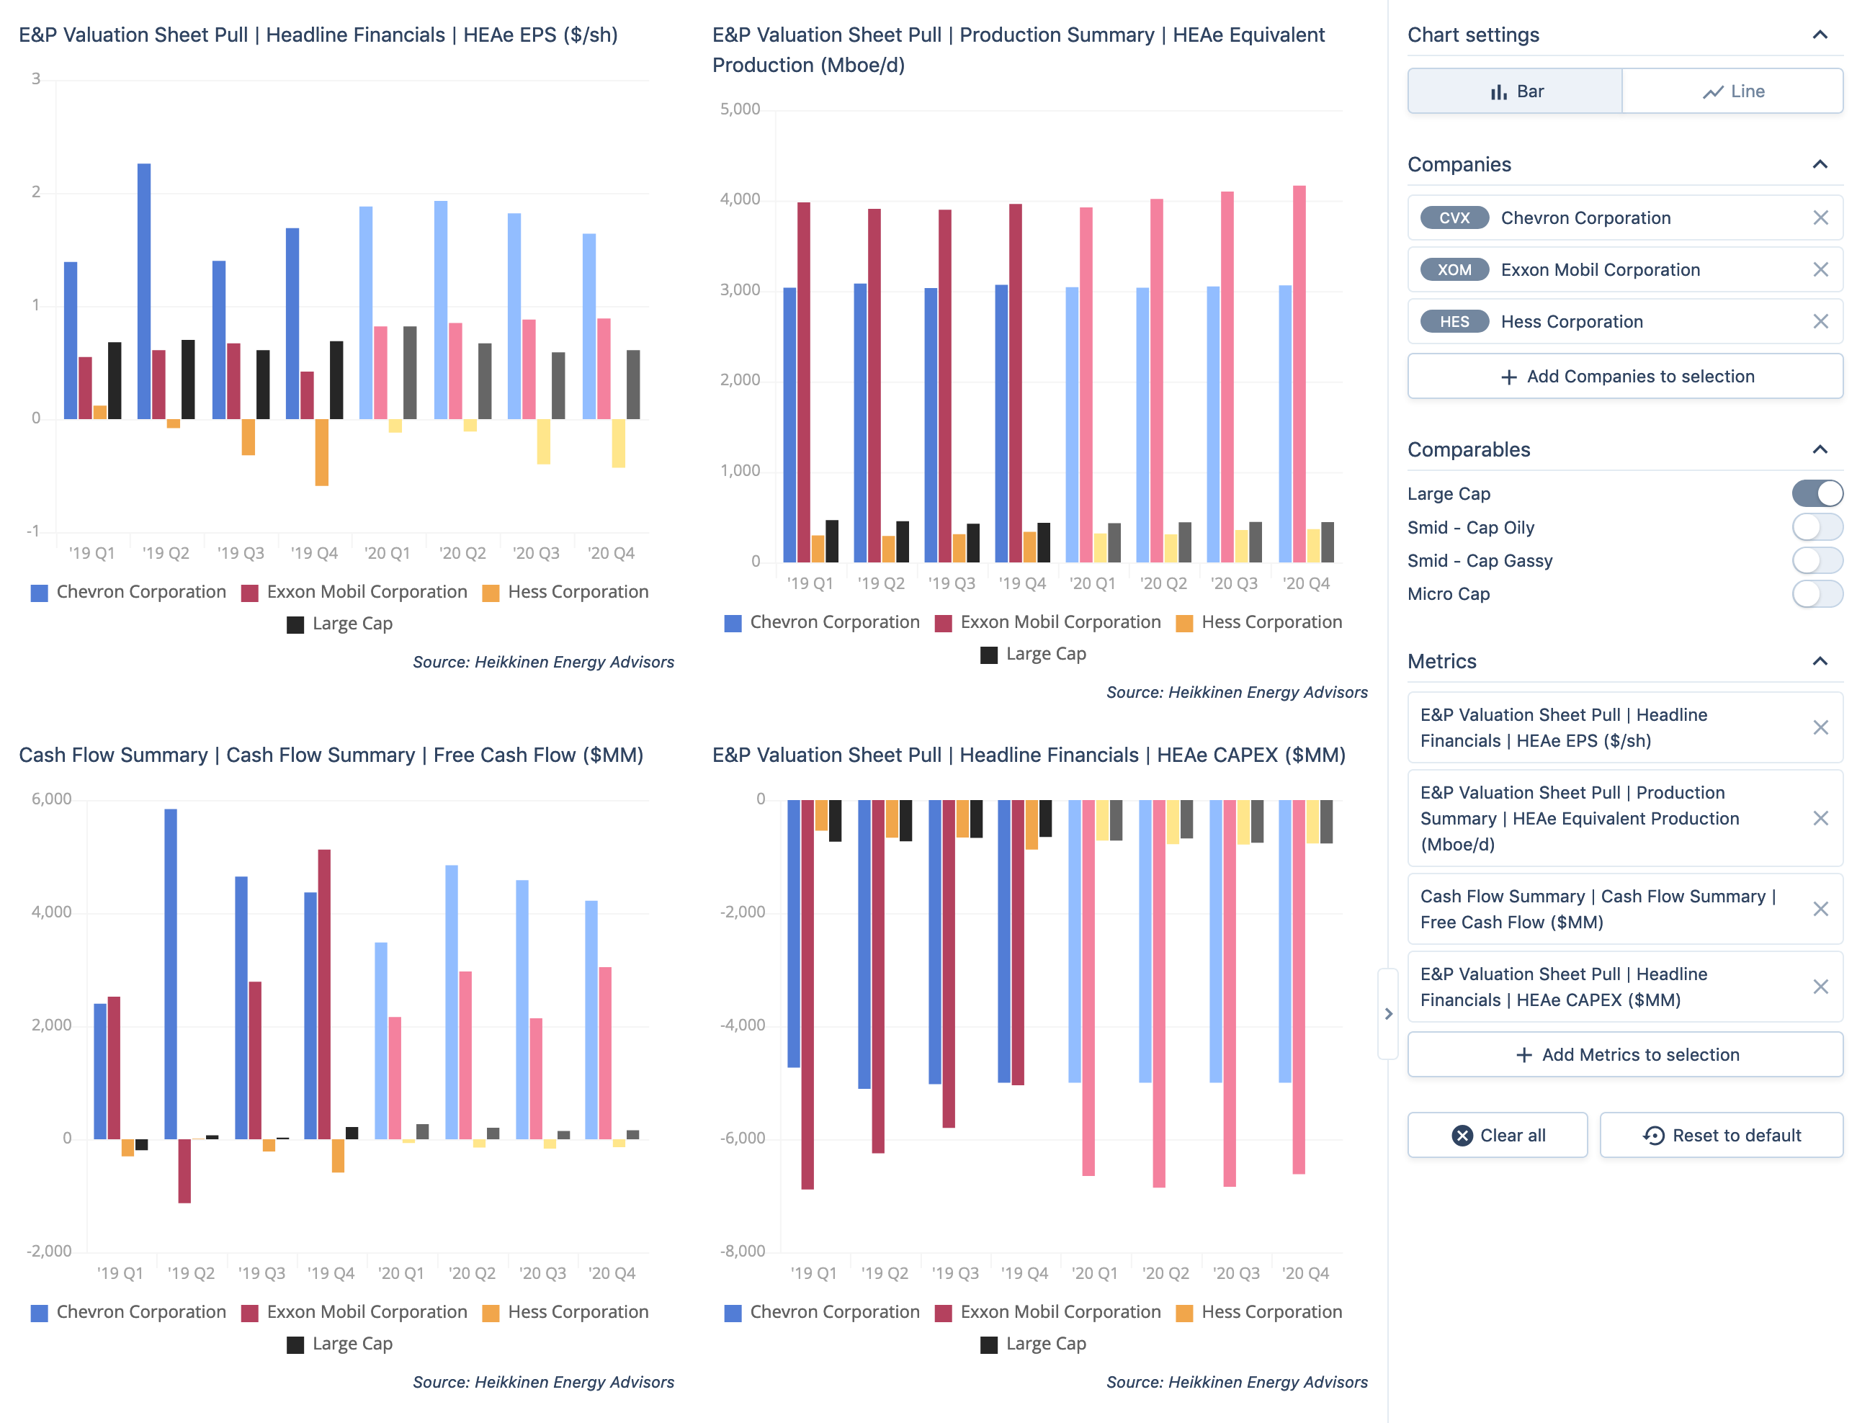Remove the HEAe Equivalent Production metric
Screen dimensions: 1857x1423
pos(1820,818)
